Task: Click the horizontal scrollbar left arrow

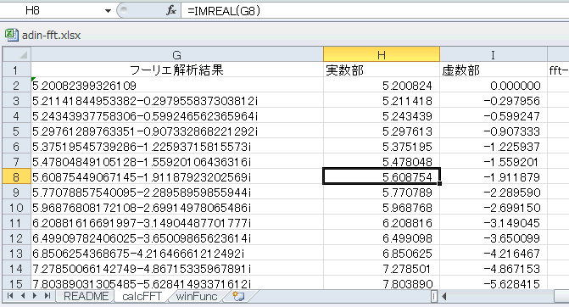Action: pos(443,296)
